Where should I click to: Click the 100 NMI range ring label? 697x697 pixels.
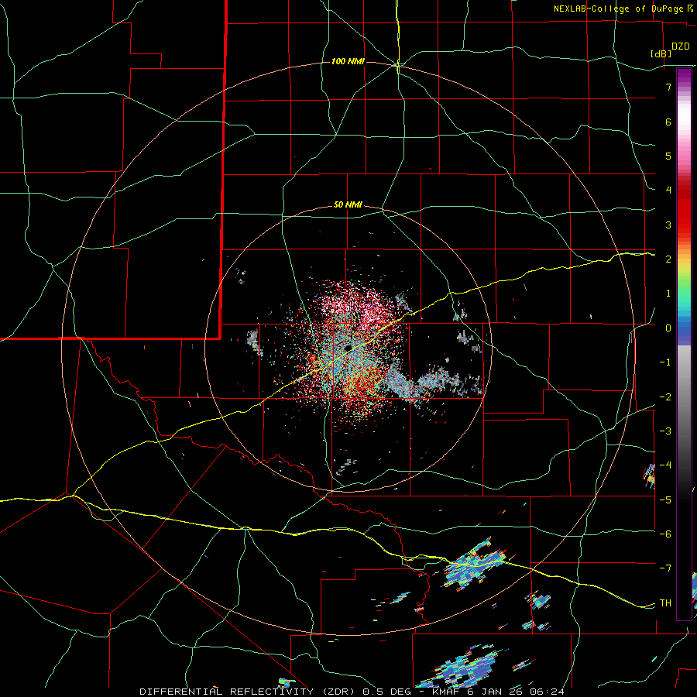point(348,61)
